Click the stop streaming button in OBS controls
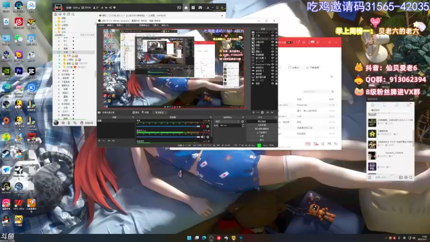Screen dimensions: 430x242 coord(262,122)
